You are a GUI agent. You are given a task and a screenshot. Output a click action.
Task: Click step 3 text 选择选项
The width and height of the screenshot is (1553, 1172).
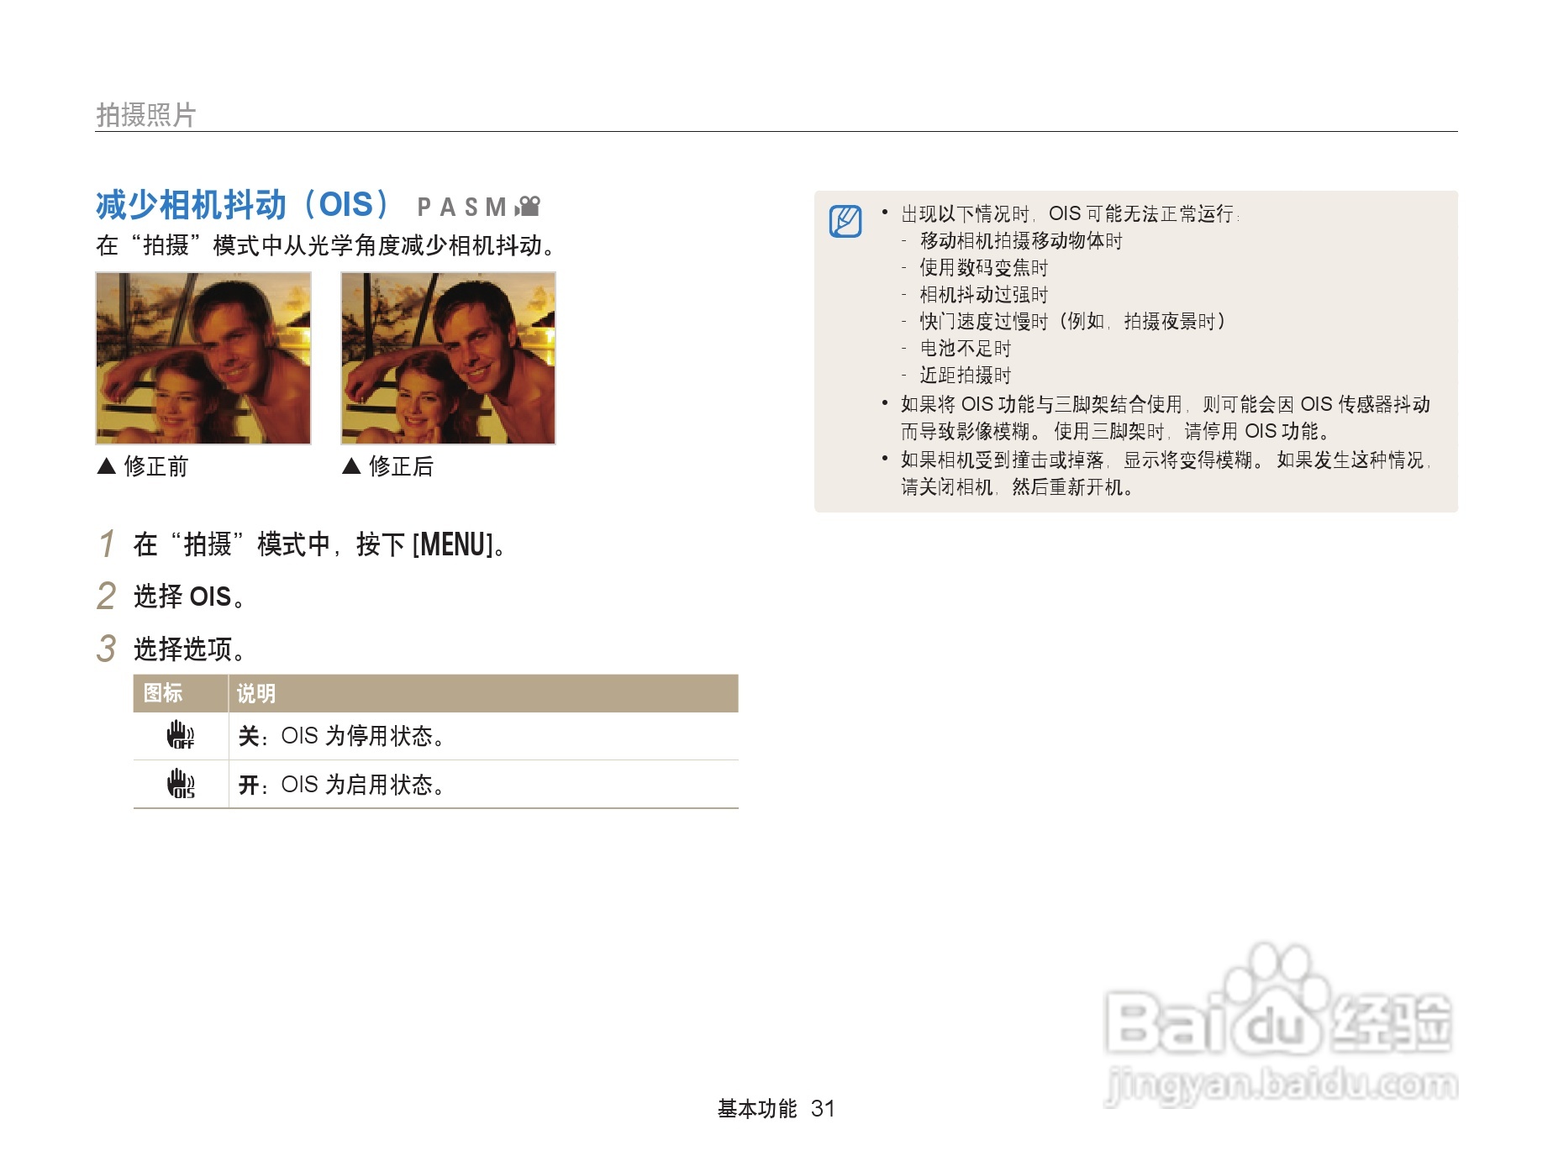(x=190, y=649)
